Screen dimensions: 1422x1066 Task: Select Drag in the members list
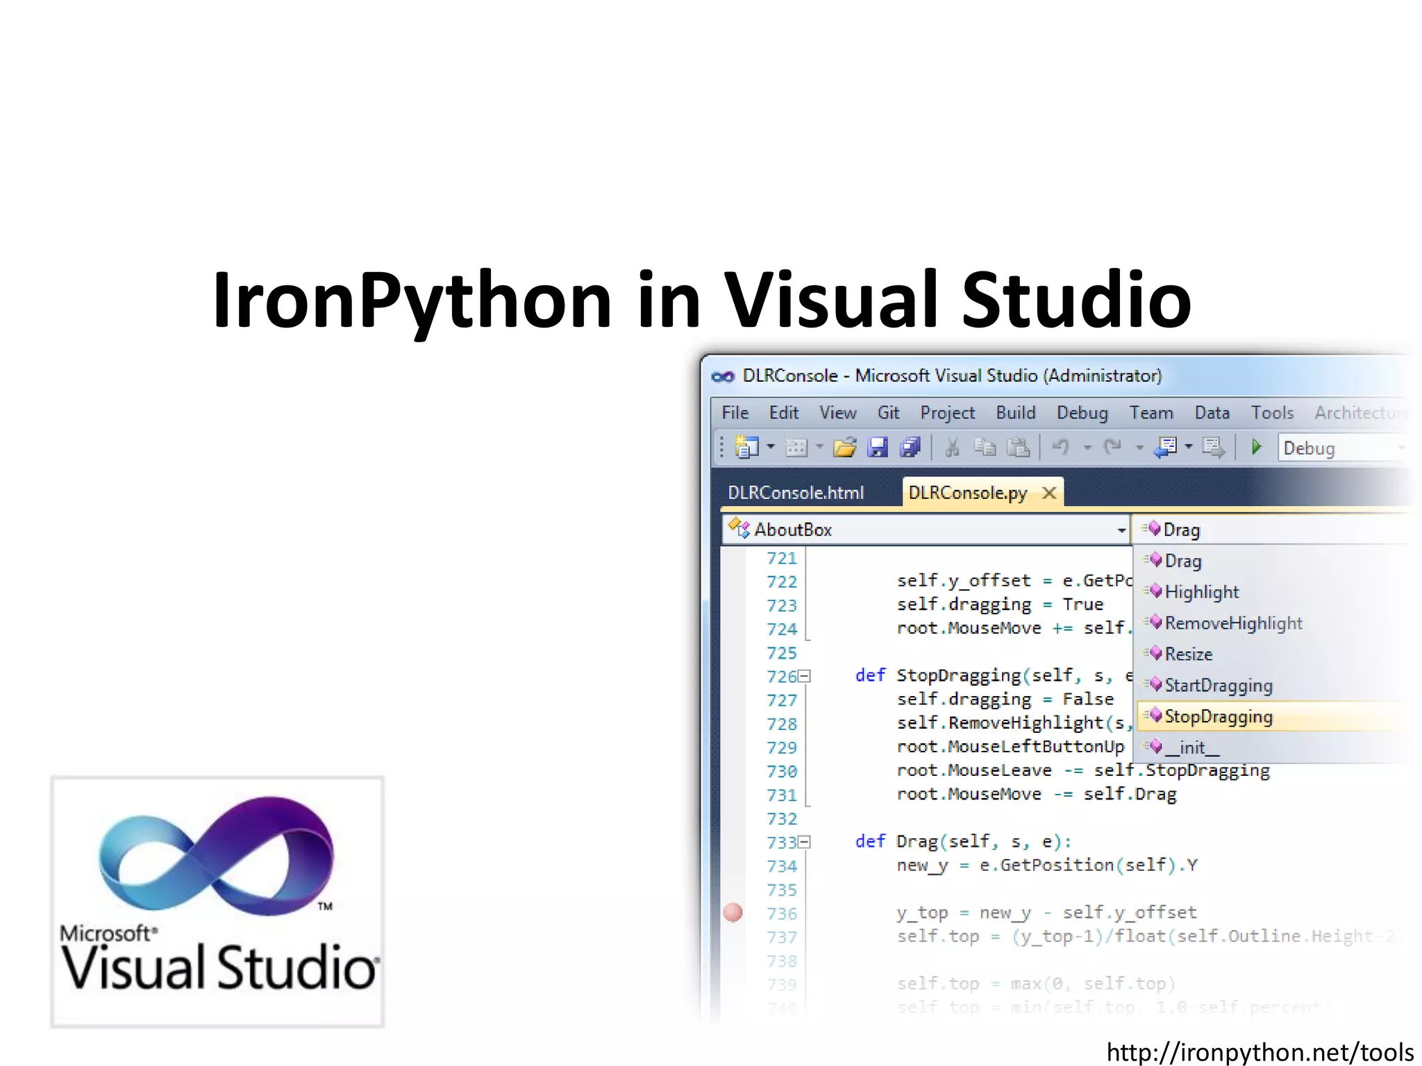tap(1273, 561)
